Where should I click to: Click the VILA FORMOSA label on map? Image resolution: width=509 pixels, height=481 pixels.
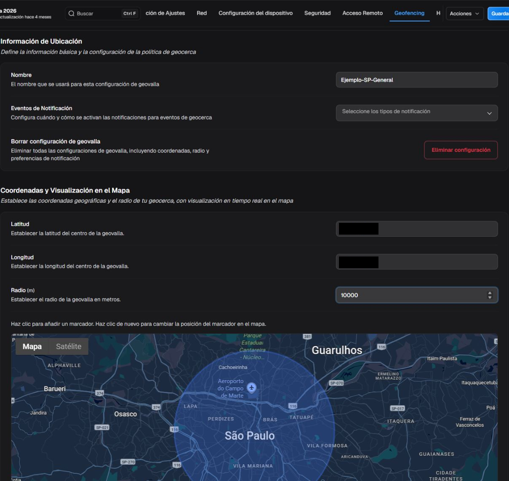pyautogui.click(x=327, y=446)
